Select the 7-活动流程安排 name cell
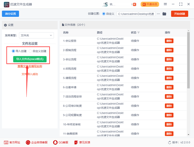 coord(72,96)
